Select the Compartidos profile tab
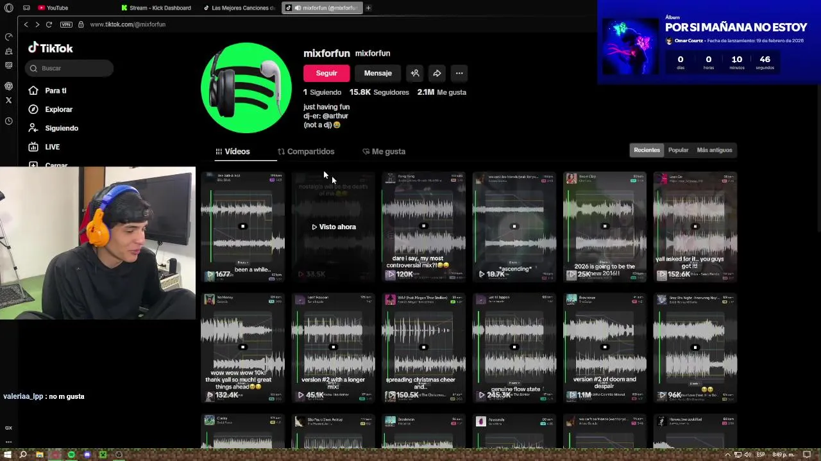The width and height of the screenshot is (821, 461). tap(306, 151)
